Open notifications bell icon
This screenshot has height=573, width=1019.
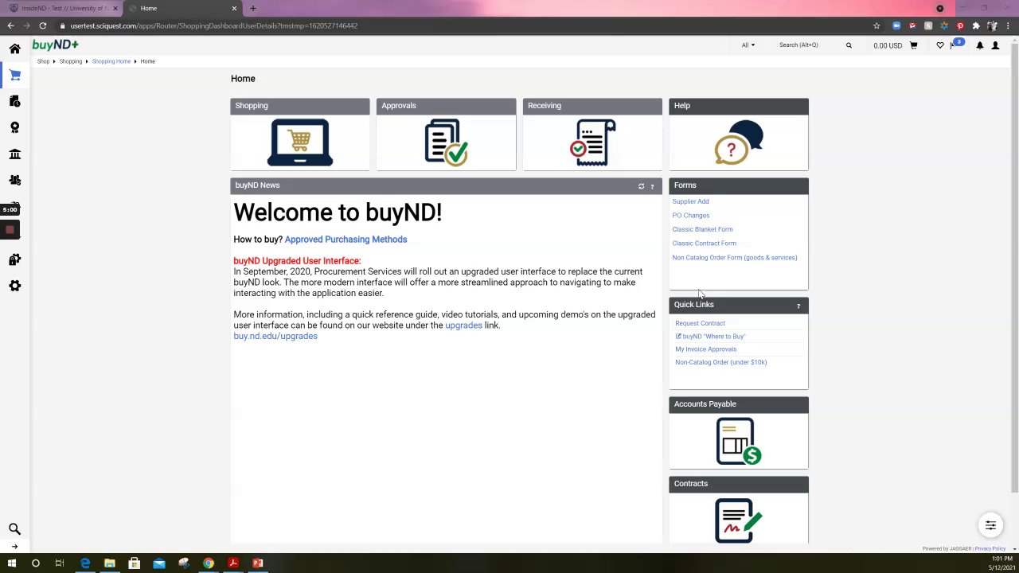(x=980, y=45)
